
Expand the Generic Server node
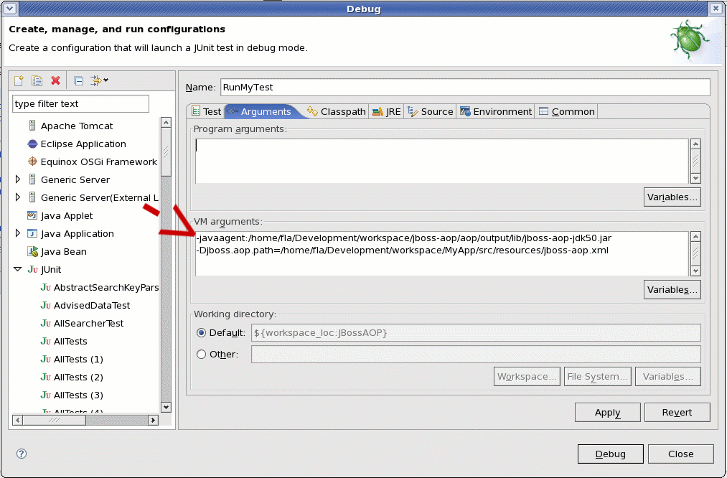pos(18,179)
